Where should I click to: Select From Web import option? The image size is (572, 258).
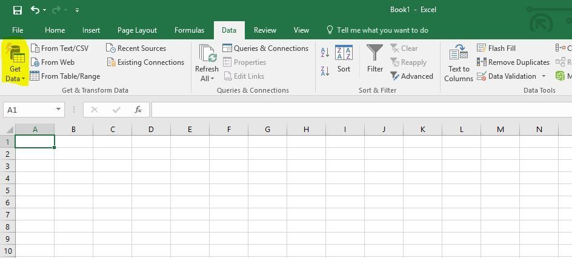pos(53,62)
